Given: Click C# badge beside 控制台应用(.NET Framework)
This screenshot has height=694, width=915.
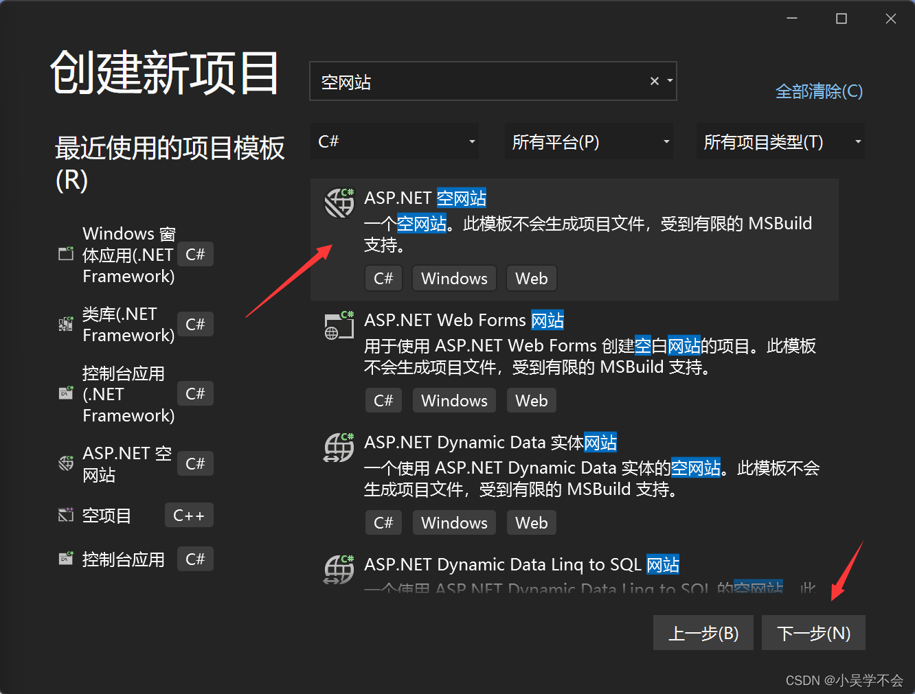Looking at the screenshot, I should coord(195,393).
